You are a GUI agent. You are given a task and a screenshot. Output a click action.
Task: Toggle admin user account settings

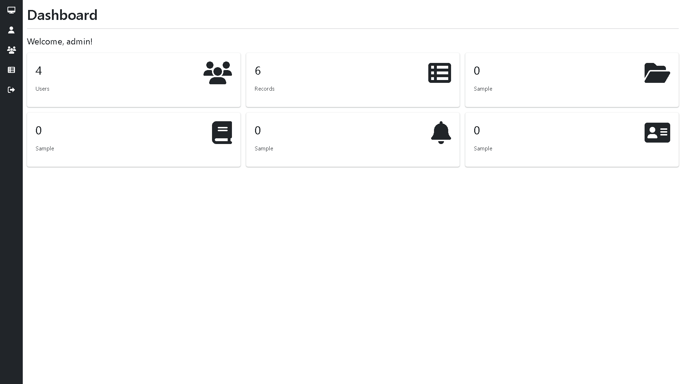11,30
